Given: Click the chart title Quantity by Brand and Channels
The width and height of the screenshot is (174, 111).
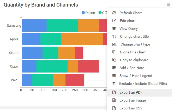Looking at the screenshot, I should point(41,5).
